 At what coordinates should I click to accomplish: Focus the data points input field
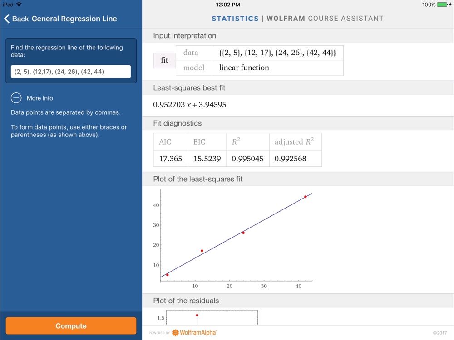pos(71,72)
